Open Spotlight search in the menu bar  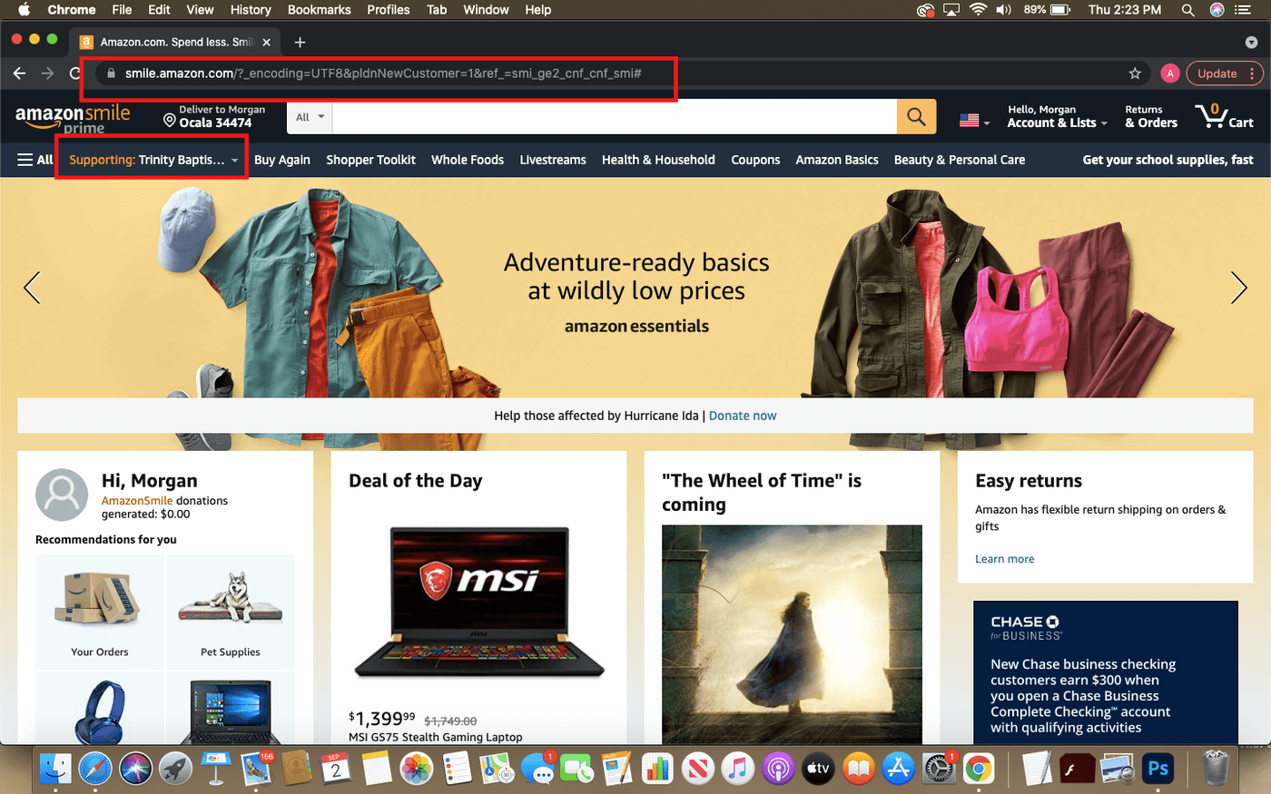coord(1187,10)
